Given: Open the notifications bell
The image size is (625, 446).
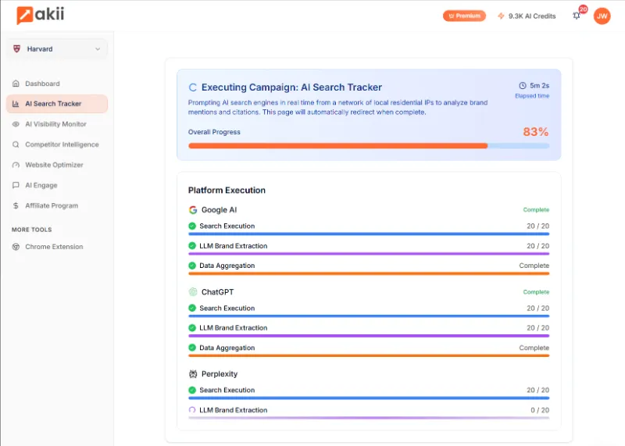Looking at the screenshot, I should pyautogui.click(x=577, y=16).
